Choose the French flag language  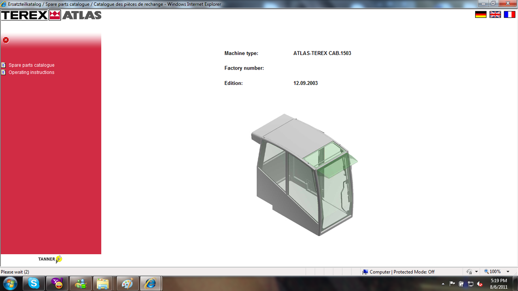coord(510,15)
